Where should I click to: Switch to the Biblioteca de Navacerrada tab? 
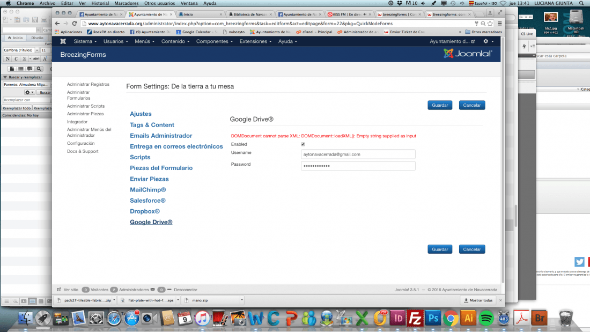click(x=250, y=14)
